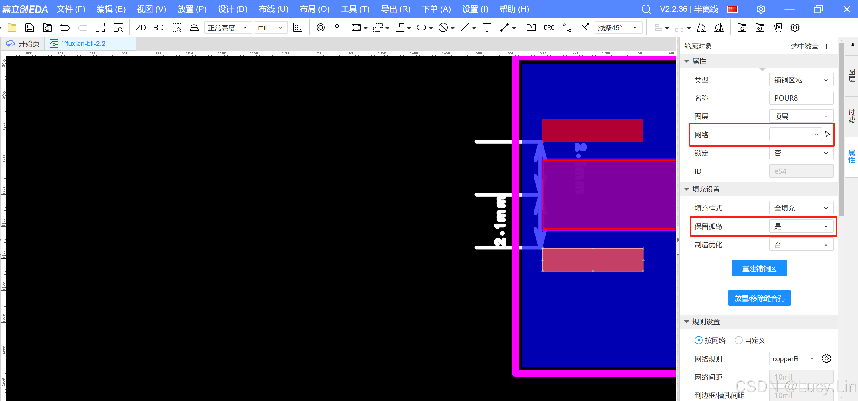Open the 填充样式 dropdown
The width and height of the screenshot is (858, 401).
(801, 208)
